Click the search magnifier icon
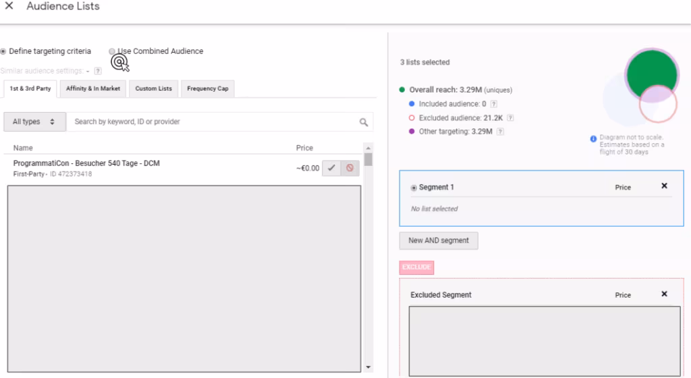 pyautogui.click(x=364, y=122)
